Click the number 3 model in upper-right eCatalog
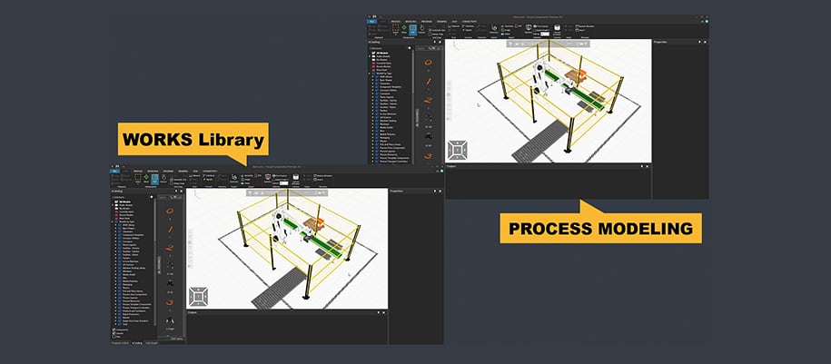 (428, 155)
